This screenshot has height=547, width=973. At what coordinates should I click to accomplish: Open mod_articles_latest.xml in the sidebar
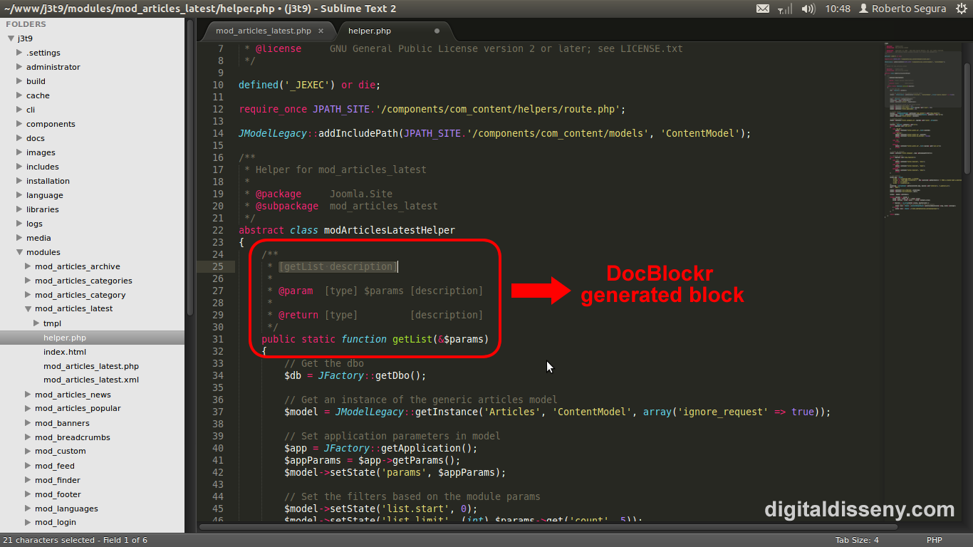tap(90, 380)
